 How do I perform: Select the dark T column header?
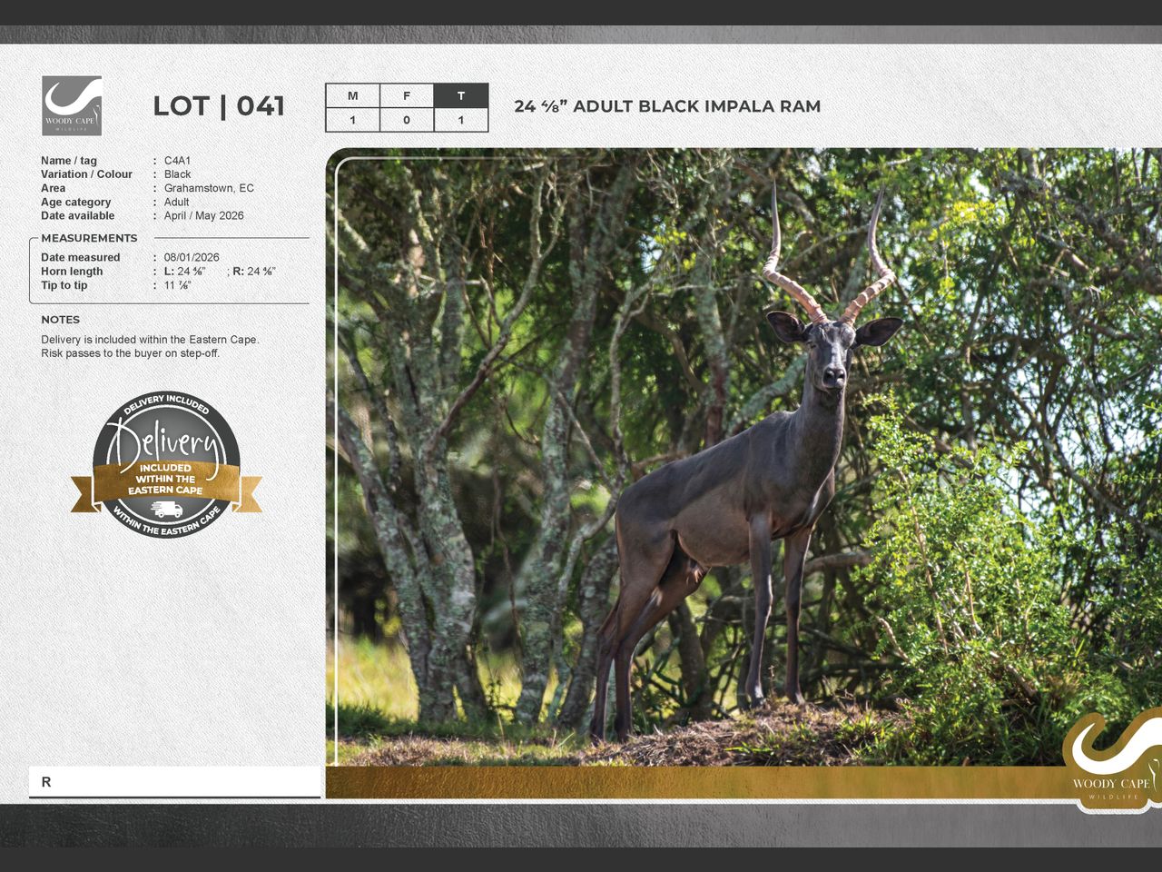pos(461,96)
